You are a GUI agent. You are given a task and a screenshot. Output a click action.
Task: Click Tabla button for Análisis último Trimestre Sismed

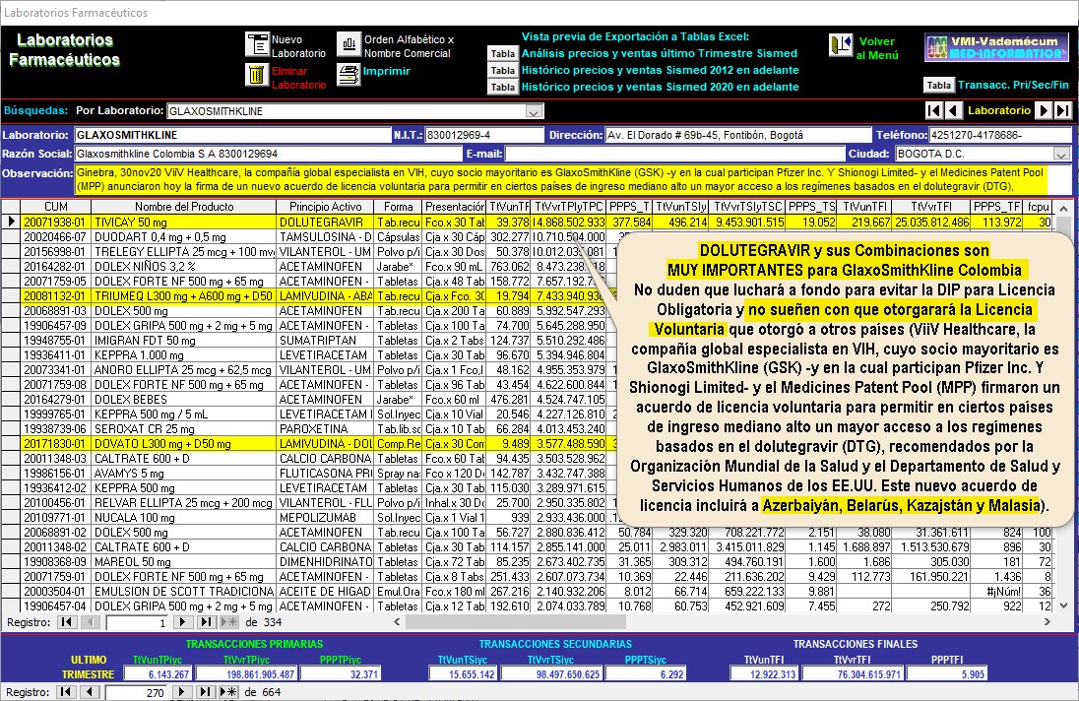point(503,53)
